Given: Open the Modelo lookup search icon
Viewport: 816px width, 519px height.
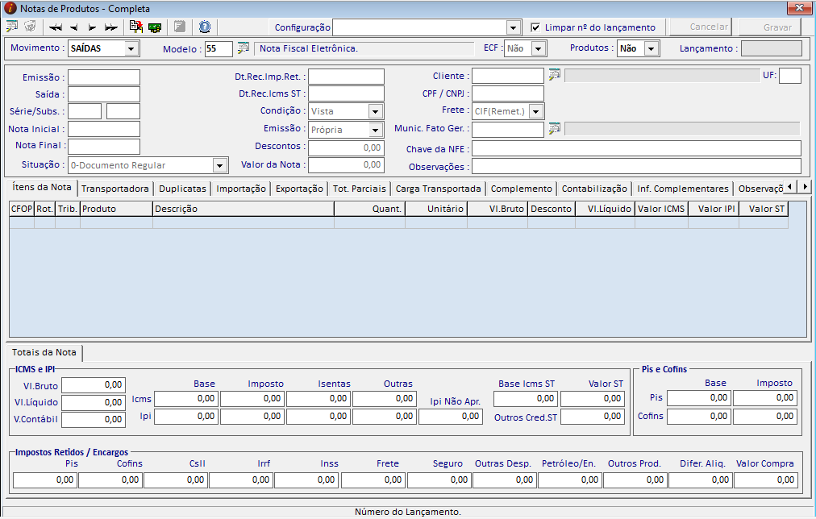Looking at the screenshot, I should [x=243, y=48].
